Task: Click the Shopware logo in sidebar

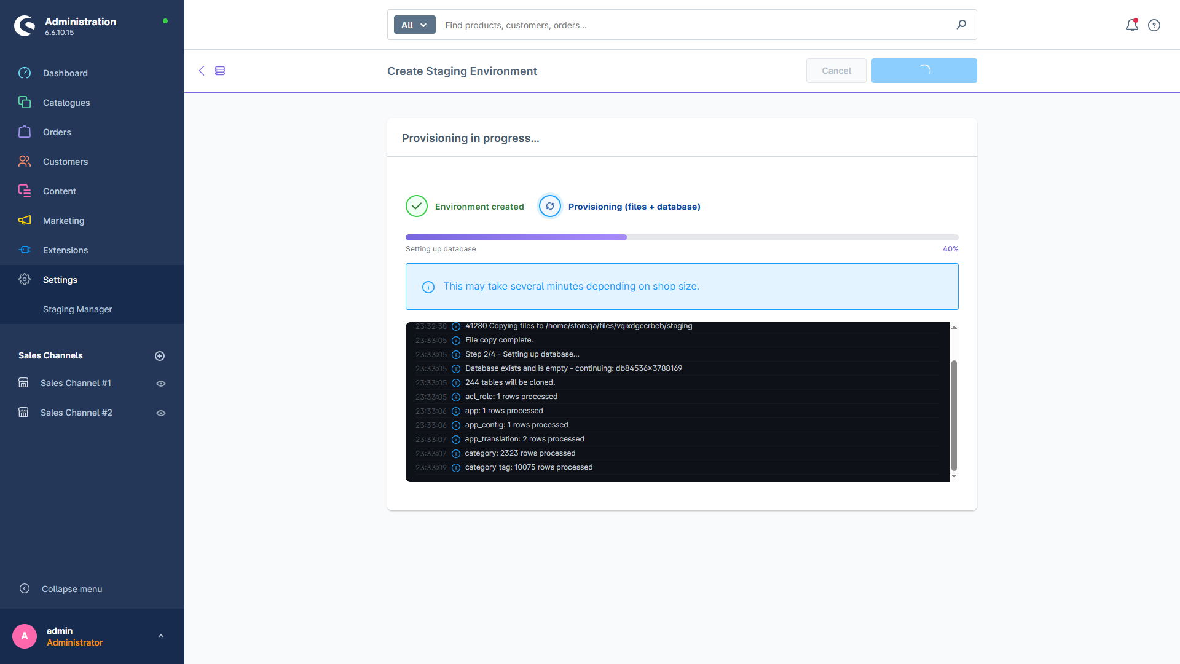Action: coord(25,26)
